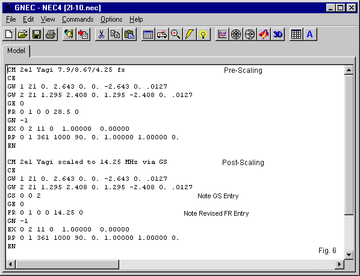Screen dimensions: 360x276
Task: Click the blue letter A icon
Action: click(310, 34)
